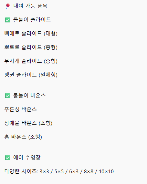Click the 무지개 슬라이드 (중형) line
The image size is (147, 184).
pyautogui.click(x=31, y=61)
